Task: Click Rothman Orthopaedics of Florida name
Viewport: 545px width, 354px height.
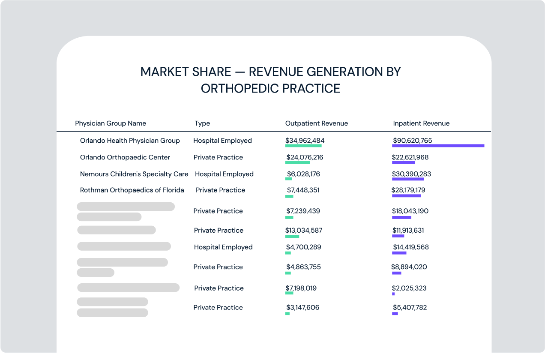Action: [132, 190]
